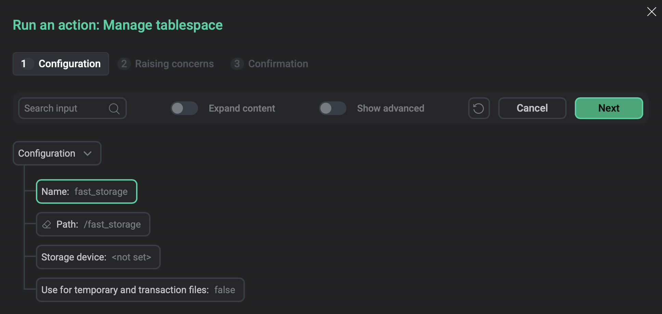Turn on the Show advanced switch
This screenshot has width=662, height=314.
point(332,109)
